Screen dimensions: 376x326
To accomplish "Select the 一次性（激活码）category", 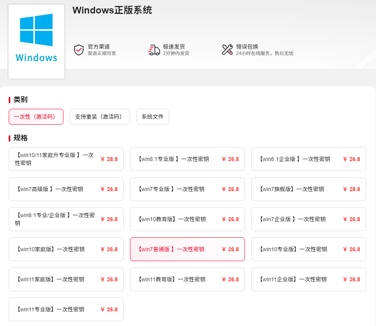I will 36,117.
